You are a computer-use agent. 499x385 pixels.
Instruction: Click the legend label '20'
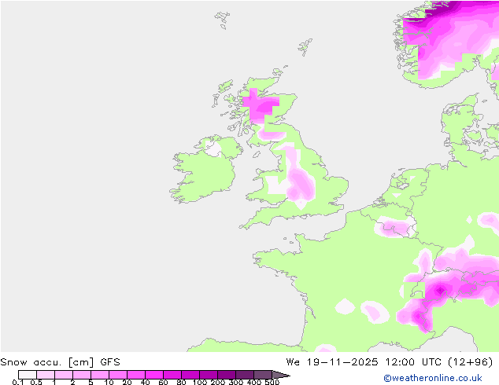coord(127,382)
